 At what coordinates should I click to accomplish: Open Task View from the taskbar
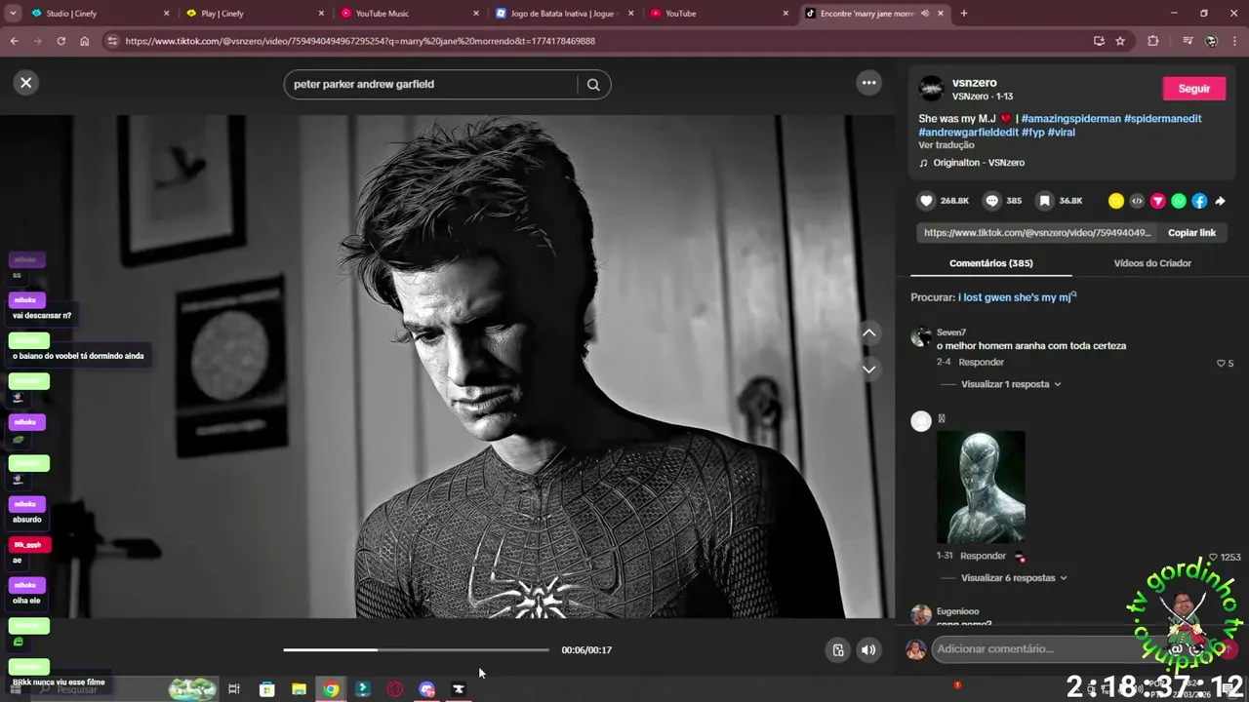click(x=234, y=689)
